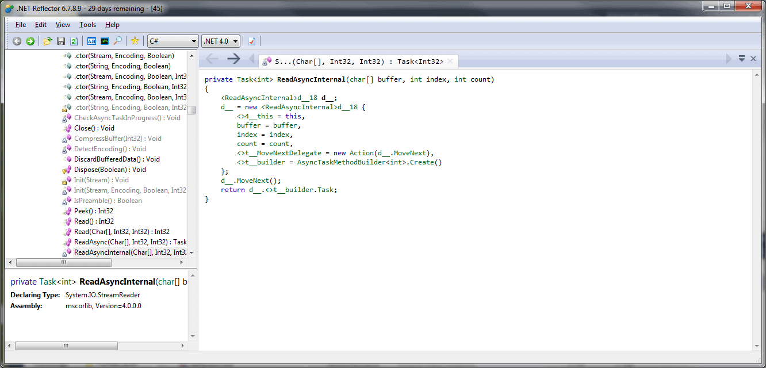Click the AB text icon in toolbar
This screenshot has height=368, width=766.
point(91,41)
